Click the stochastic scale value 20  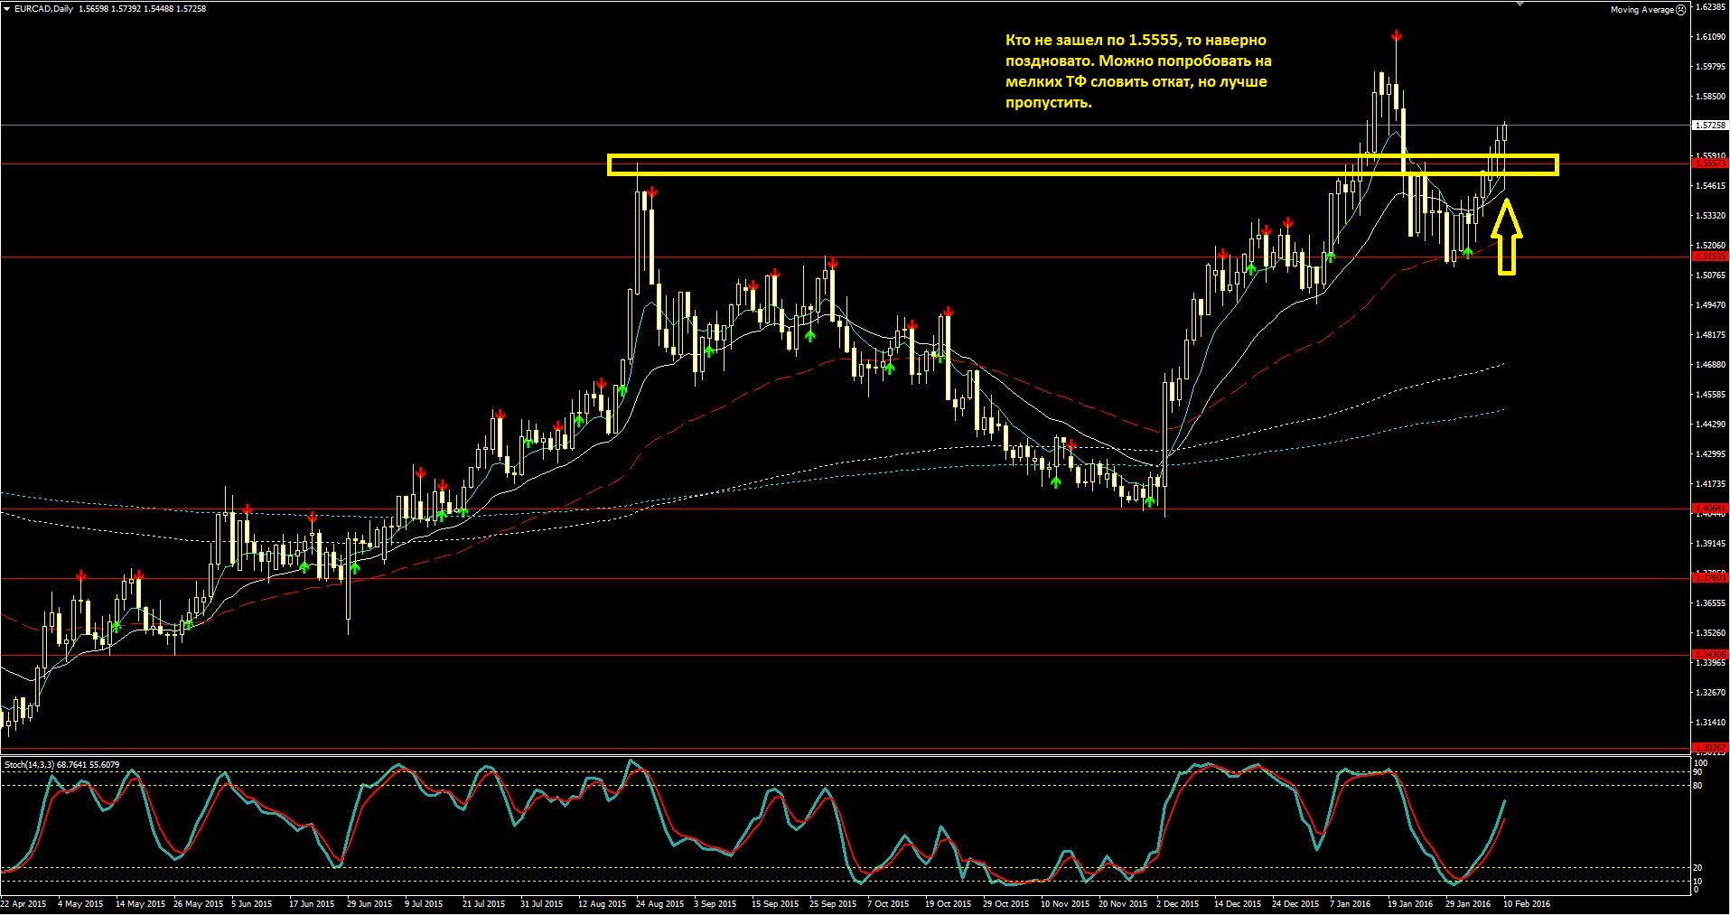tap(1698, 867)
